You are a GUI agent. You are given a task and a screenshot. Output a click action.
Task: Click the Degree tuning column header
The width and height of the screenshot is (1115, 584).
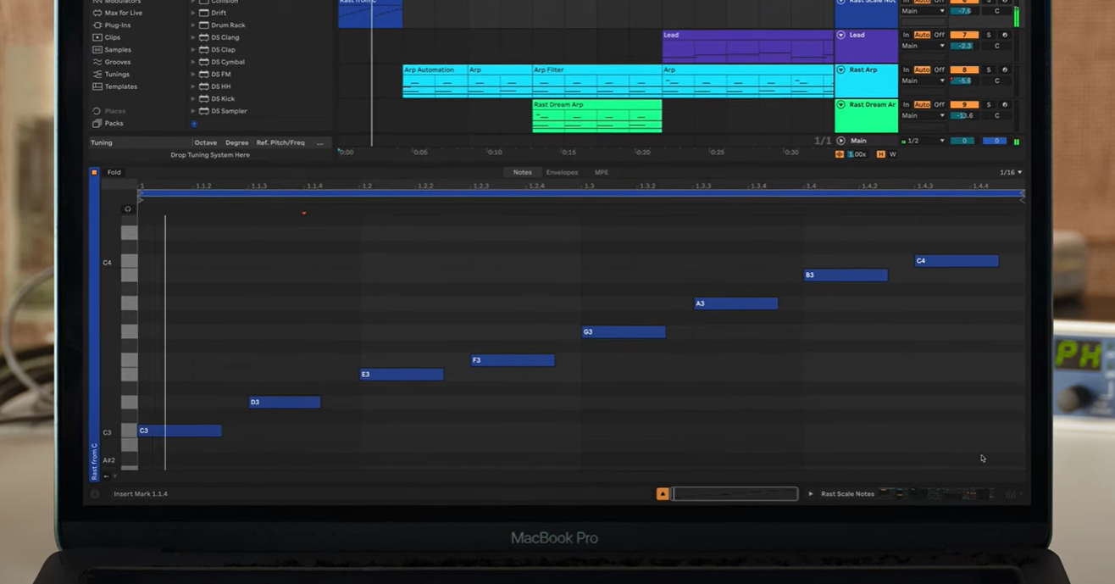pyautogui.click(x=237, y=142)
